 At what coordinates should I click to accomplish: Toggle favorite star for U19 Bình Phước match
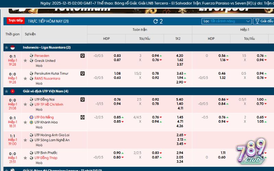point(25,158)
